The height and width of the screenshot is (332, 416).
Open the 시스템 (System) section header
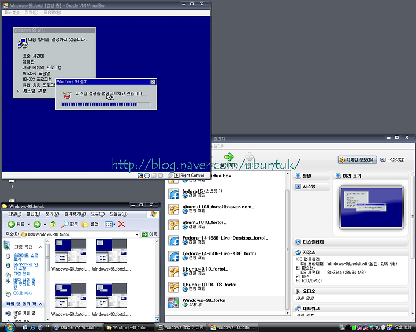click(x=311, y=186)
